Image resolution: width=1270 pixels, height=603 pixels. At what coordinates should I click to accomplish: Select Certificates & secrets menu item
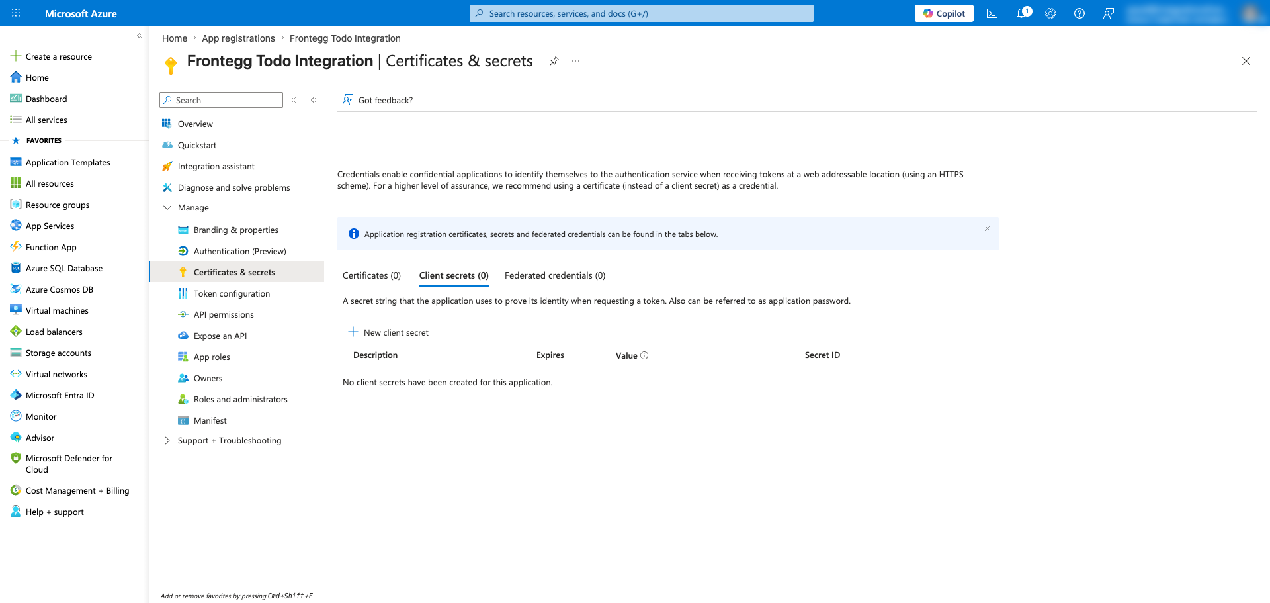237,272
